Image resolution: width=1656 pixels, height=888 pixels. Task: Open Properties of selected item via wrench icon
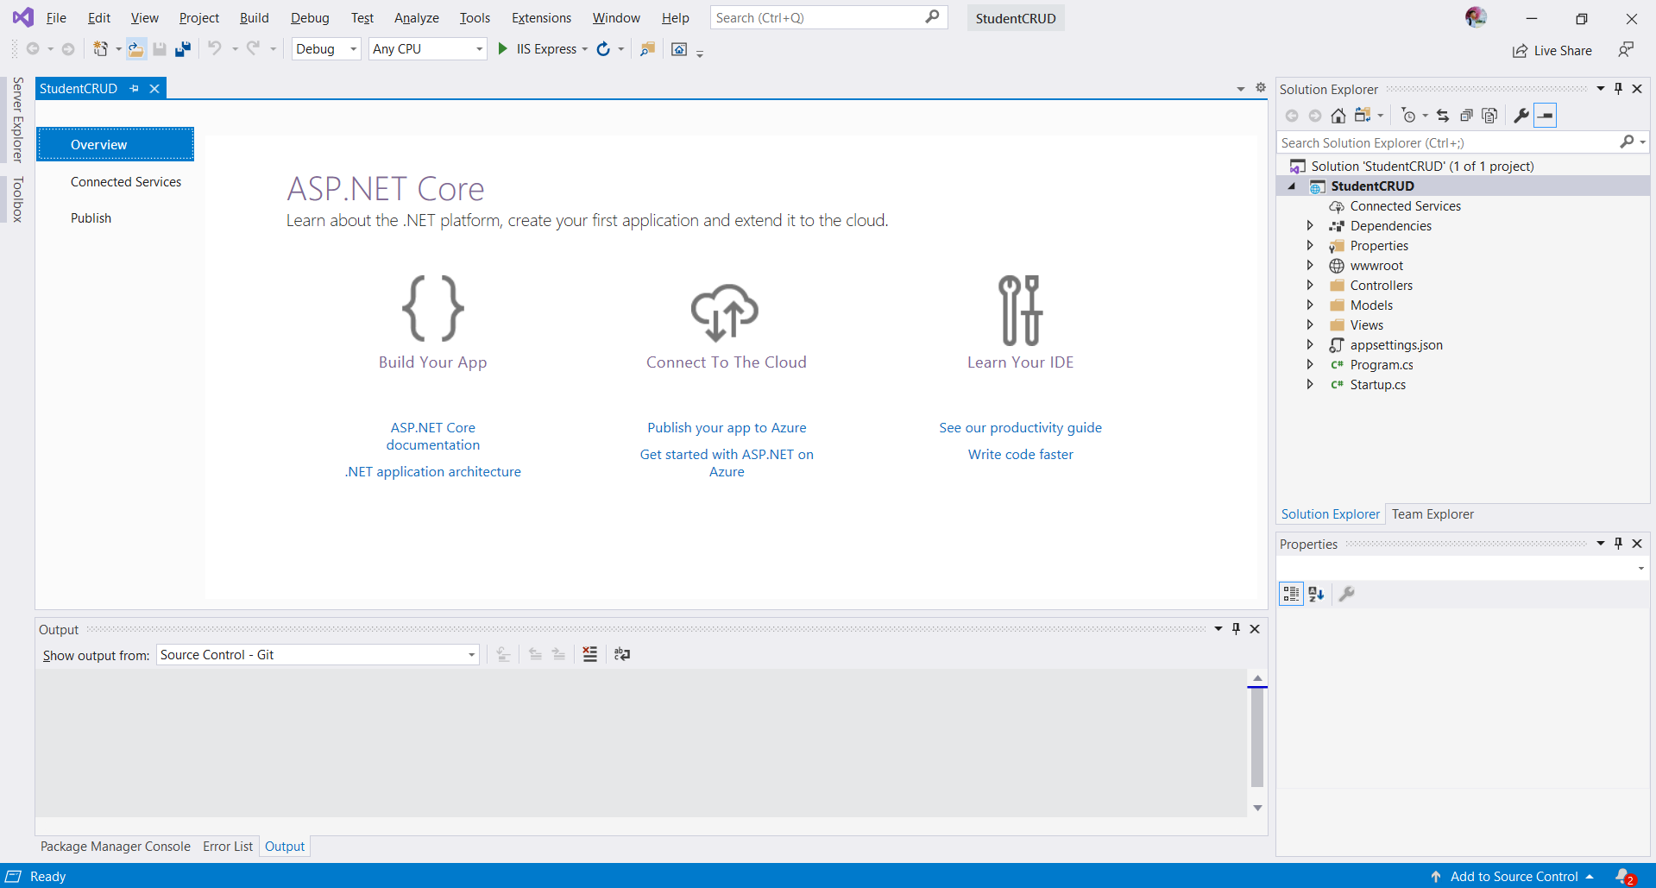[x=1521, y=115]
